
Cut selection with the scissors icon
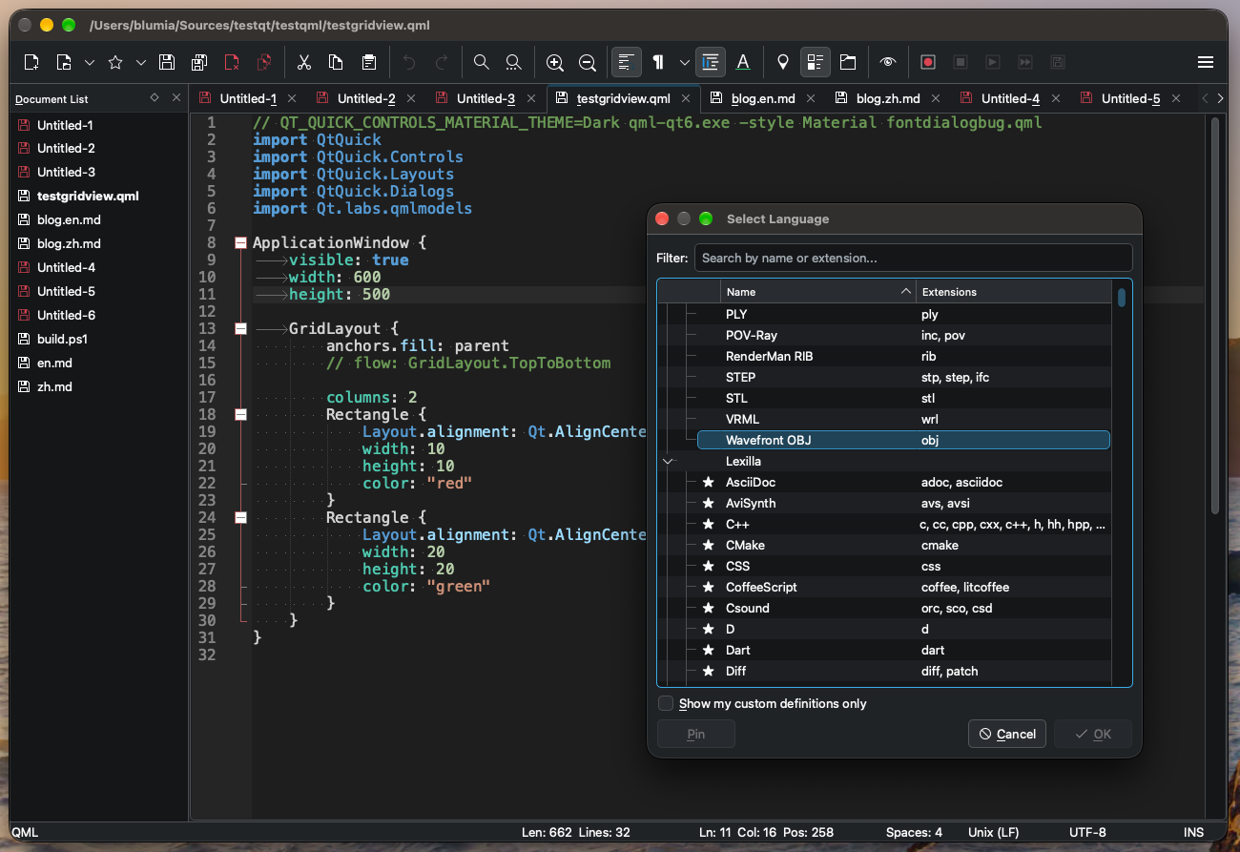304,62
